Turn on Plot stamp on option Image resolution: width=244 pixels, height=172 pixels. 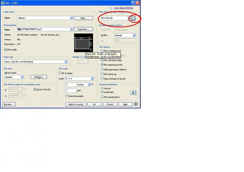pos(102,74)
